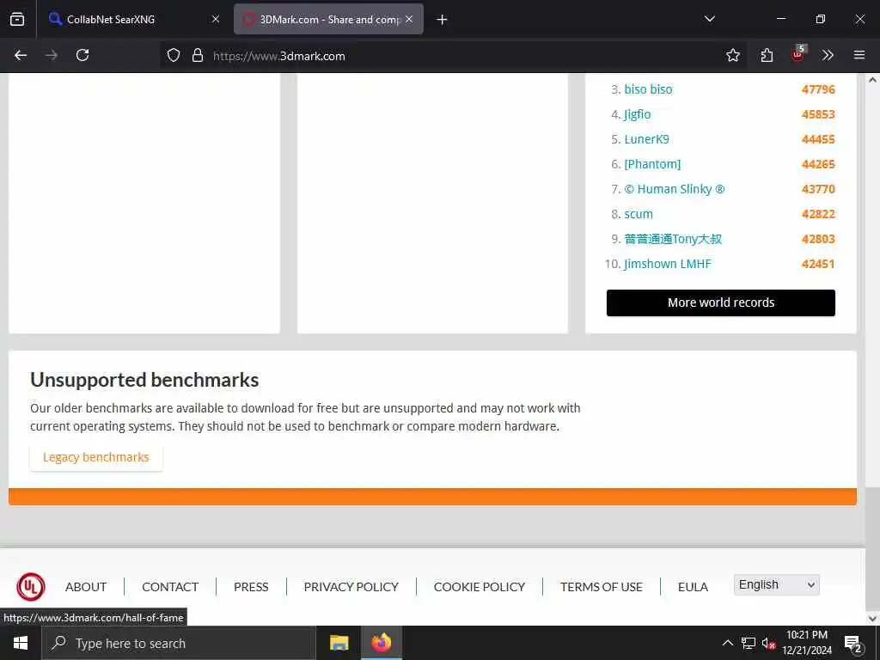Click score 42822
The width and height of the screenshot is (880, 660).
[818, 214]
